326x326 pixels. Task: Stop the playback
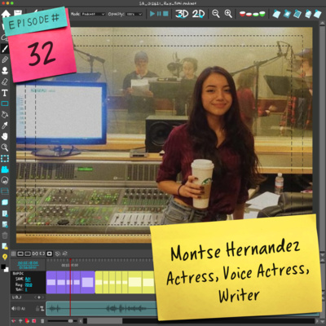pyautogui.click(x=165, y=14)
